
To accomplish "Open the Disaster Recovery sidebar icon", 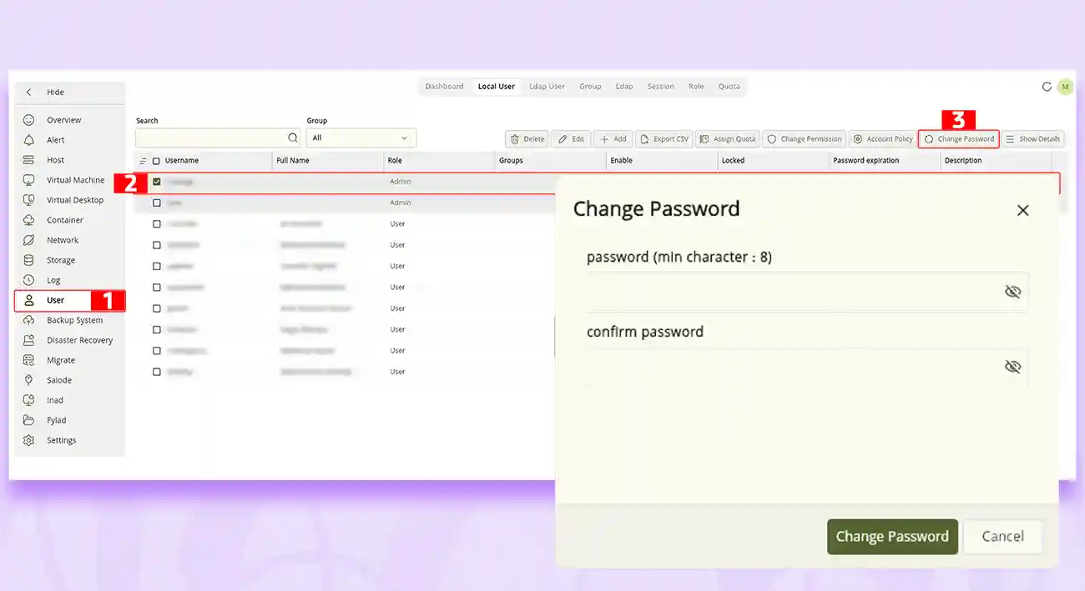I will point(29,340).
